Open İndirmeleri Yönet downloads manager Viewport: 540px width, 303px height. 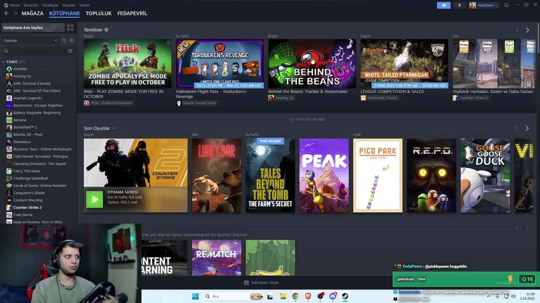261,283
